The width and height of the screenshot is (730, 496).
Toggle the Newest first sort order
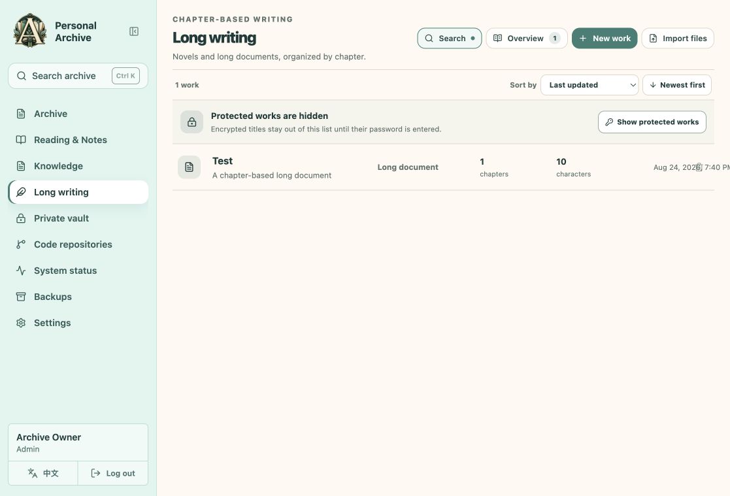(x=677, y=85)
